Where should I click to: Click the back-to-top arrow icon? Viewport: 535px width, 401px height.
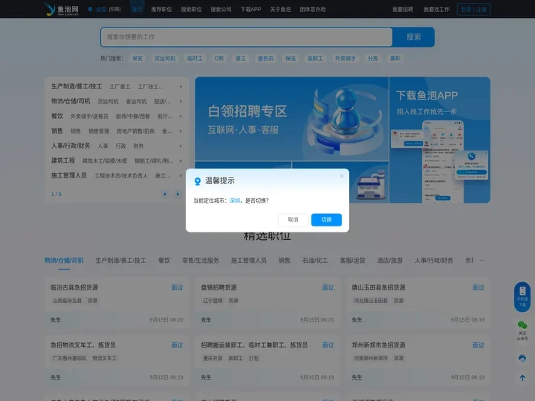point(522,377)
